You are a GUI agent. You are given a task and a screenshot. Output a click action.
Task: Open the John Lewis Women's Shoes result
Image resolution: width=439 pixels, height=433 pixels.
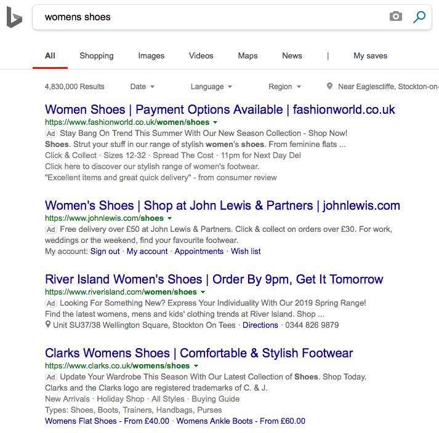222,205
